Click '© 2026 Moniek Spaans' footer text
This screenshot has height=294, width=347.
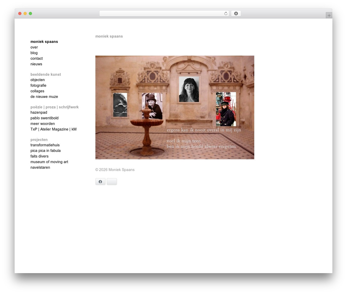(115, 170)
